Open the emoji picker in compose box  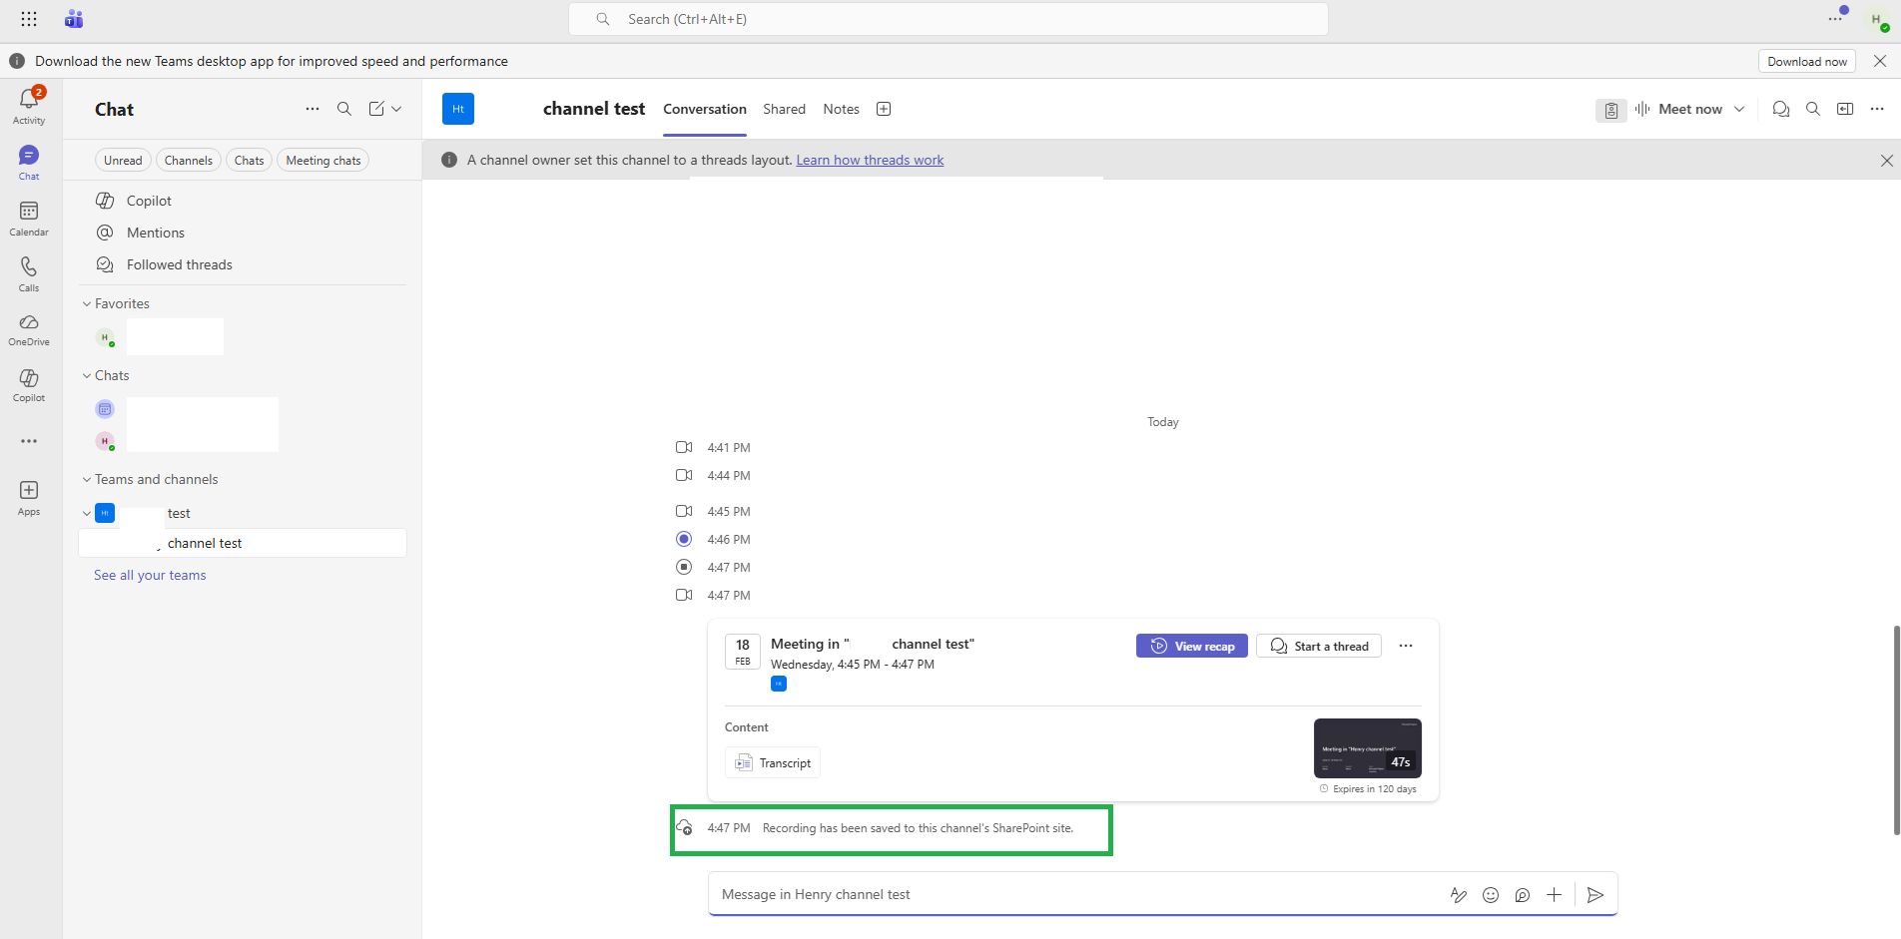(x=1491, y=895)
